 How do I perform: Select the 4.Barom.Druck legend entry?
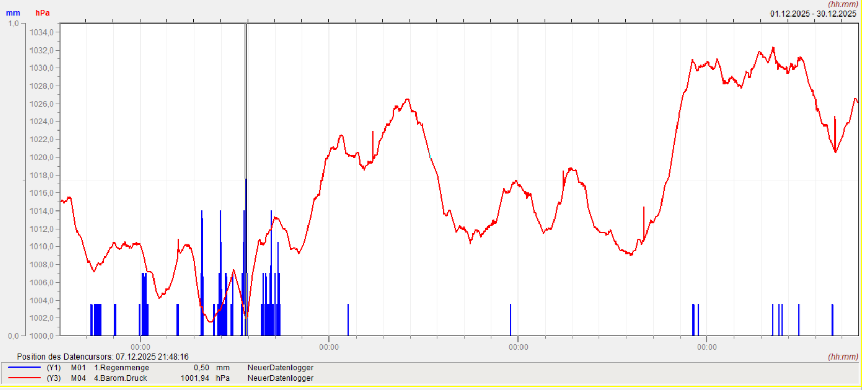click(x=120, y=378)
